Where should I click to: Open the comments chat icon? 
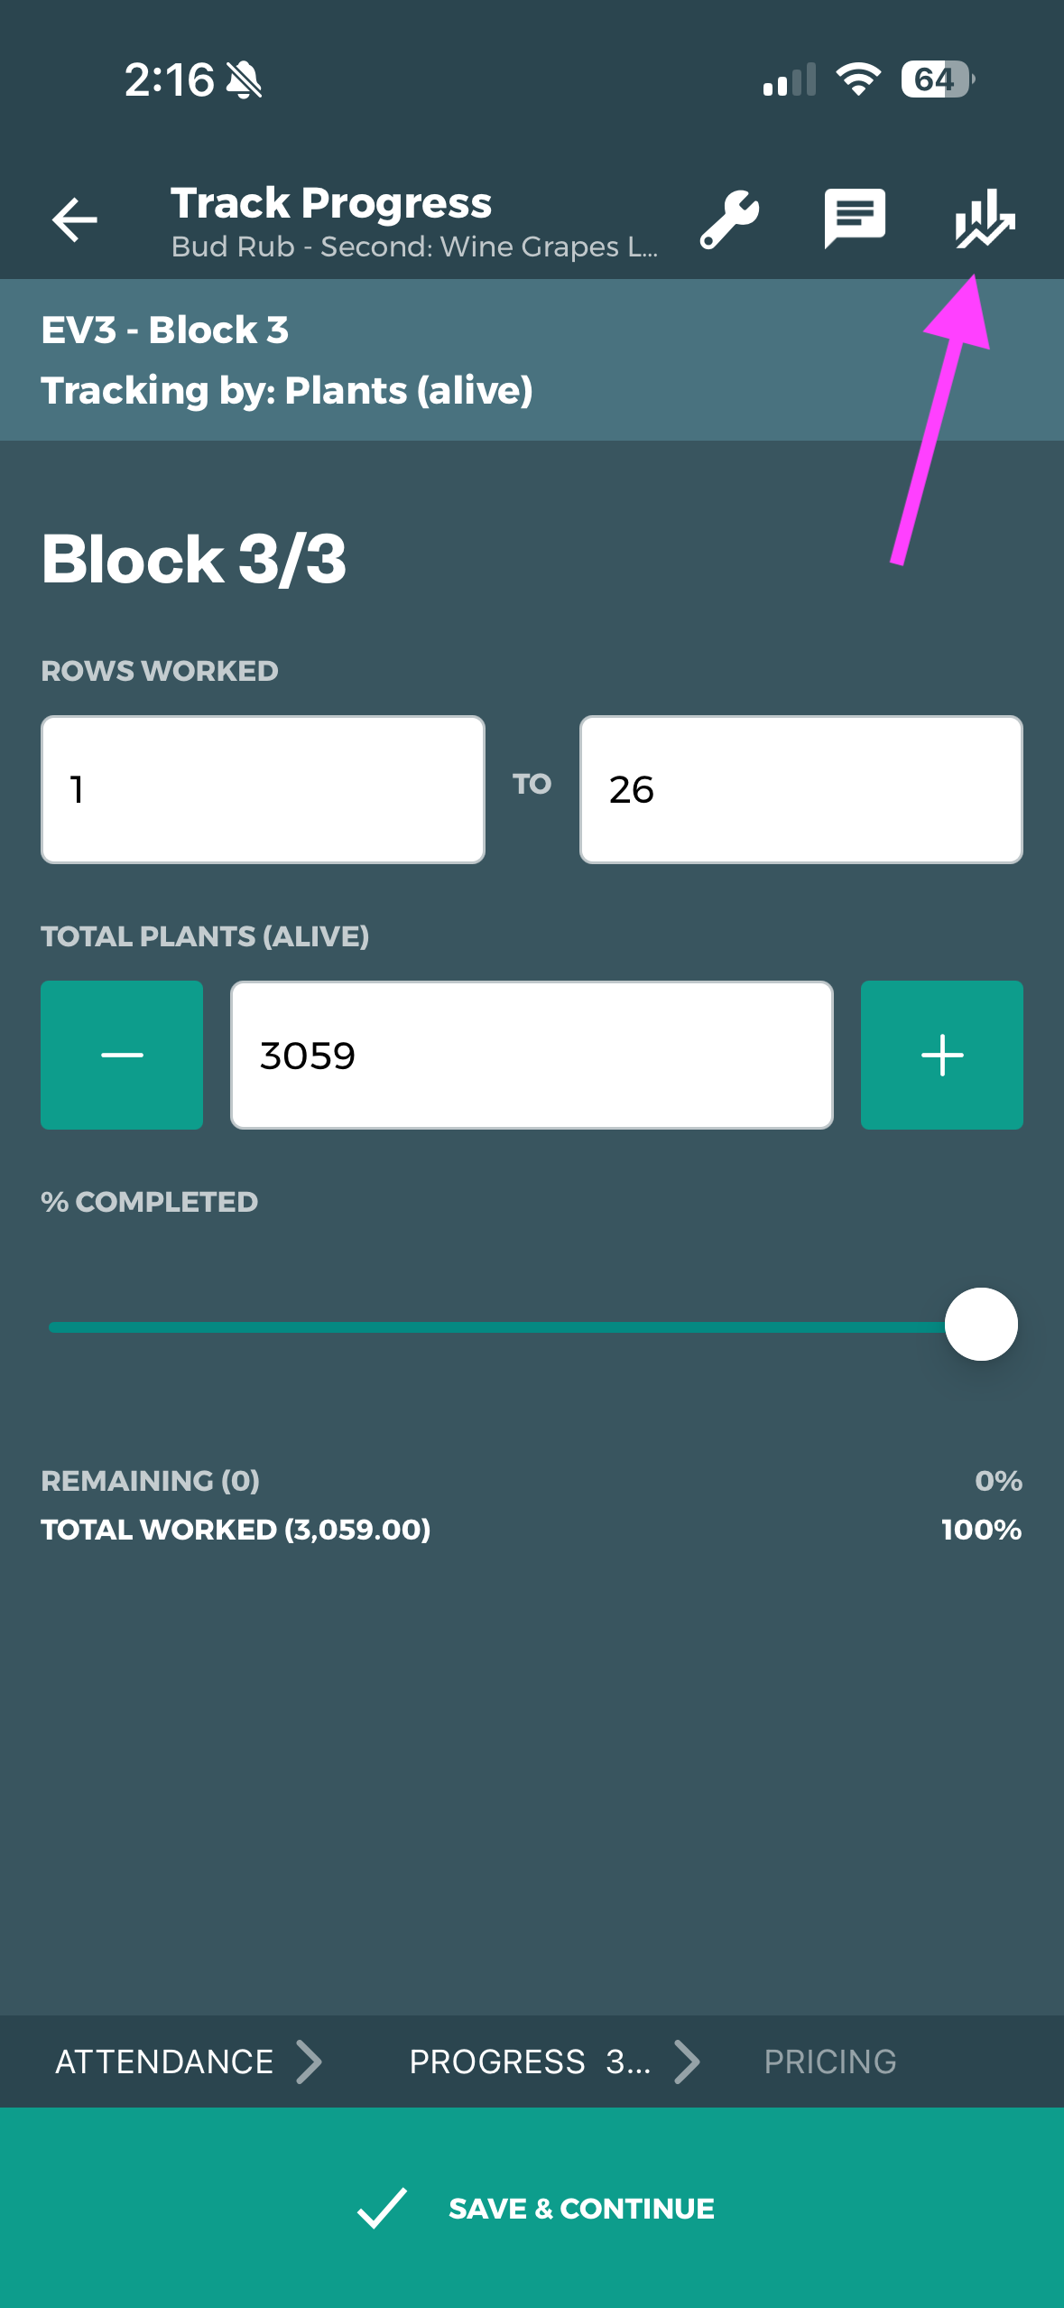pyautogui.click(x=855, y=218)
